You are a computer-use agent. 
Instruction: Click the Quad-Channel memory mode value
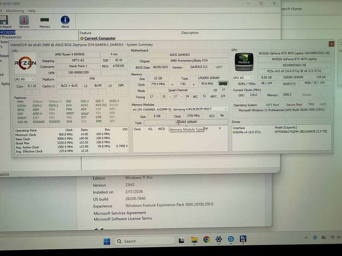coord(178,90)
